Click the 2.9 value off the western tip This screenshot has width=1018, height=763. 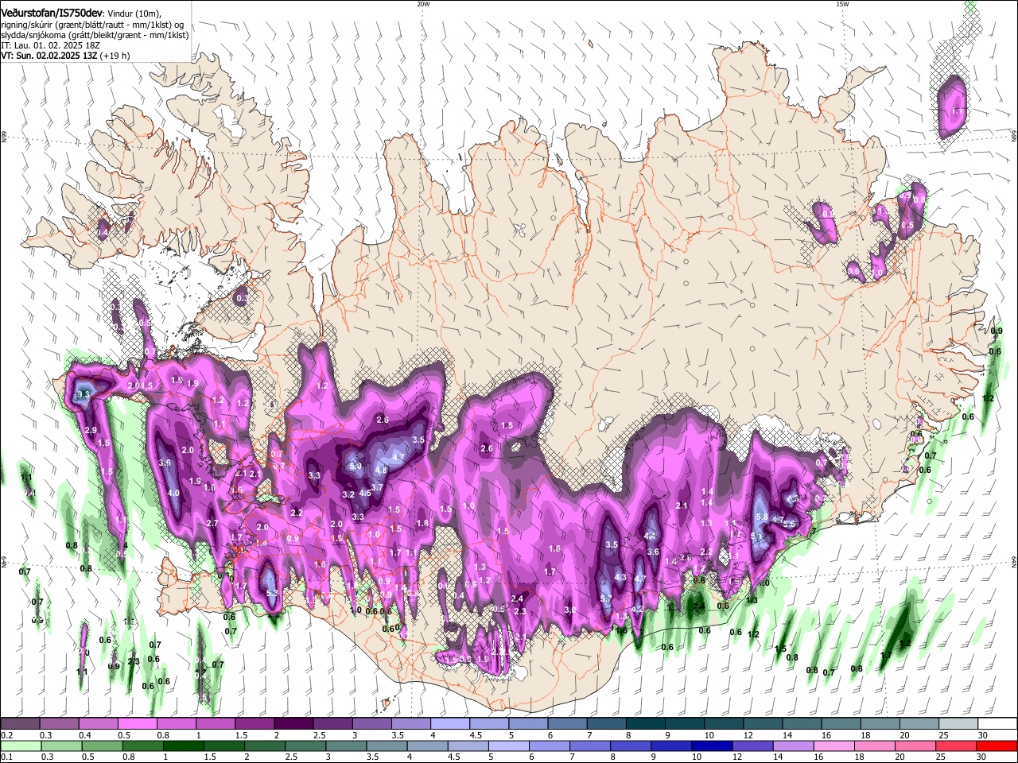[x=91, y=431]
